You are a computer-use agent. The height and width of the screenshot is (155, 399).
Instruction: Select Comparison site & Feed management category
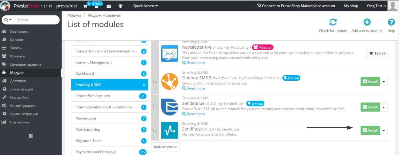[109, 51]
